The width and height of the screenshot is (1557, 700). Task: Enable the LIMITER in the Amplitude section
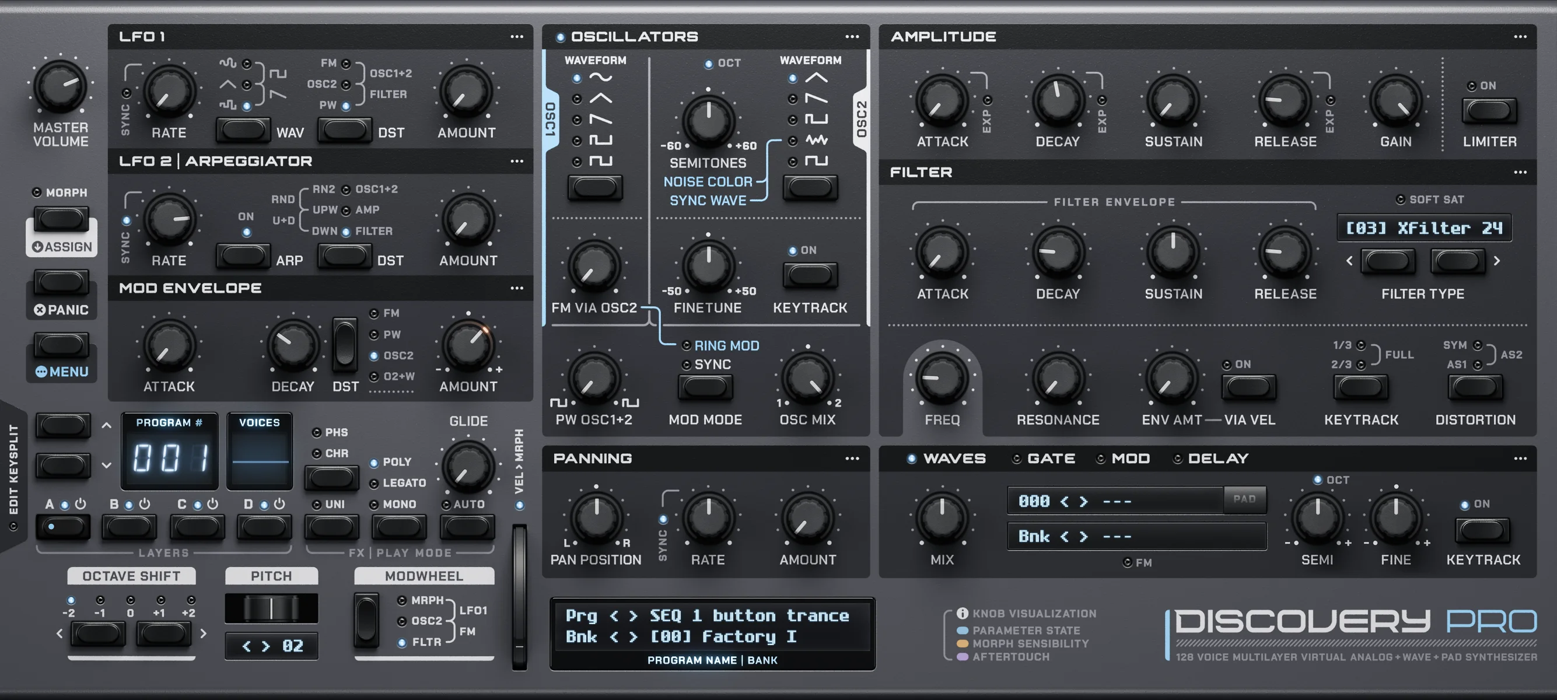click(1489, 111)
